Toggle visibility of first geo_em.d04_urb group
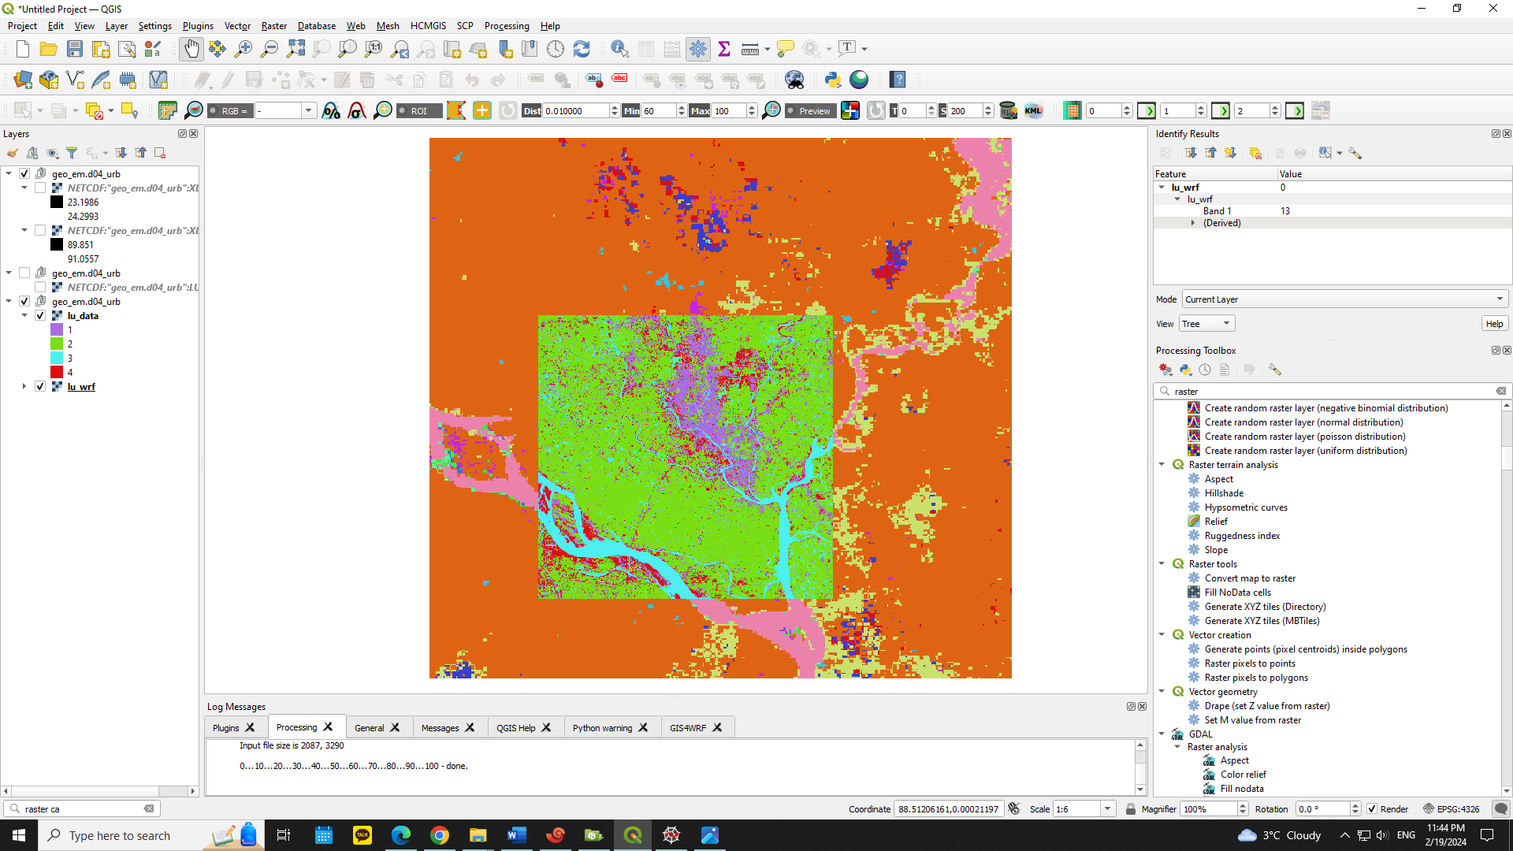The width and height of the screenshot is (1513, 851). point(24,173)
